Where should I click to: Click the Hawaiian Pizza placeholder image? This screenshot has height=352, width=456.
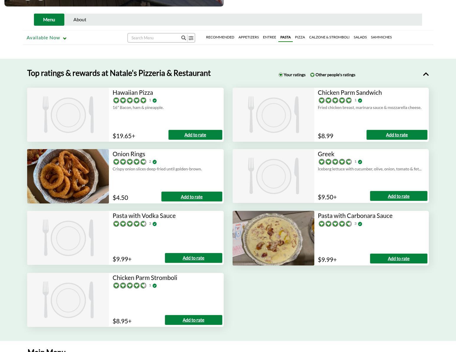point(68,115)
